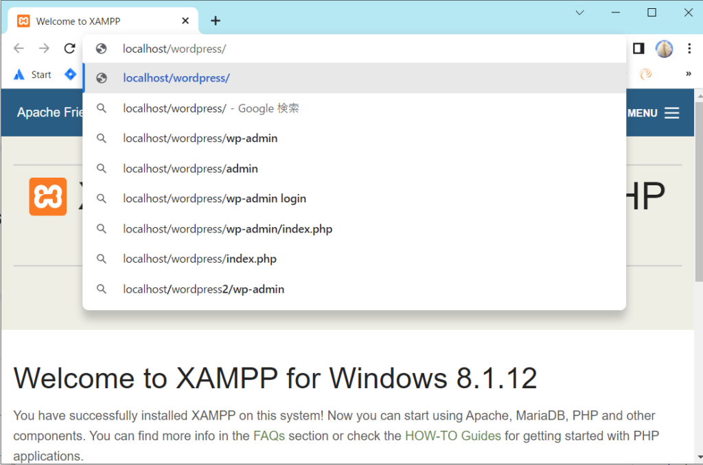
Task: Choose the highlighted localhost/wordpress/ suggestion
Action: tap(176, 78)
